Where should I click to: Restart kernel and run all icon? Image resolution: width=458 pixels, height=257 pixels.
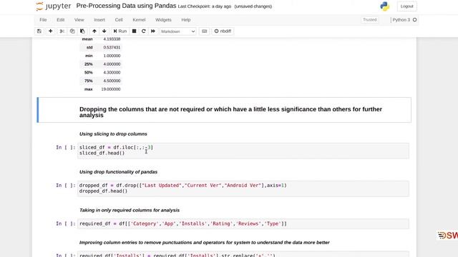point(153,31)
